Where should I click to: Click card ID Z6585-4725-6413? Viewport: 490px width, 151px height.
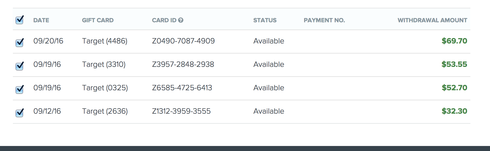tap(182, 88)
